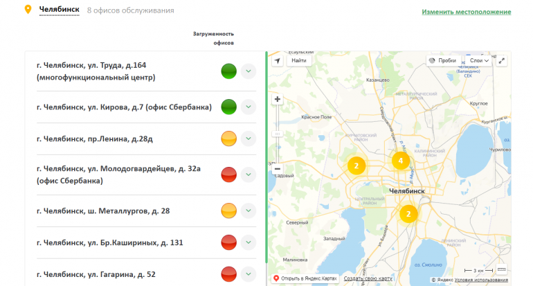This screenshot has height=286, width=533.
Task: Click the Найти search button on map
Action: point(299,60)
